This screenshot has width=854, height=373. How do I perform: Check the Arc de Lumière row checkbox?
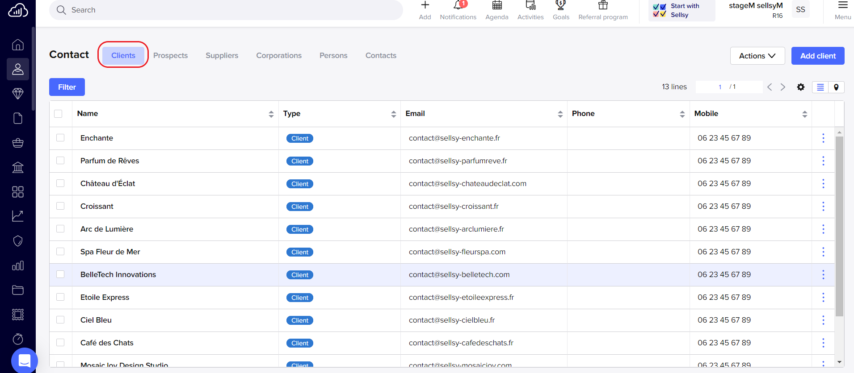(x=60, y=229)
